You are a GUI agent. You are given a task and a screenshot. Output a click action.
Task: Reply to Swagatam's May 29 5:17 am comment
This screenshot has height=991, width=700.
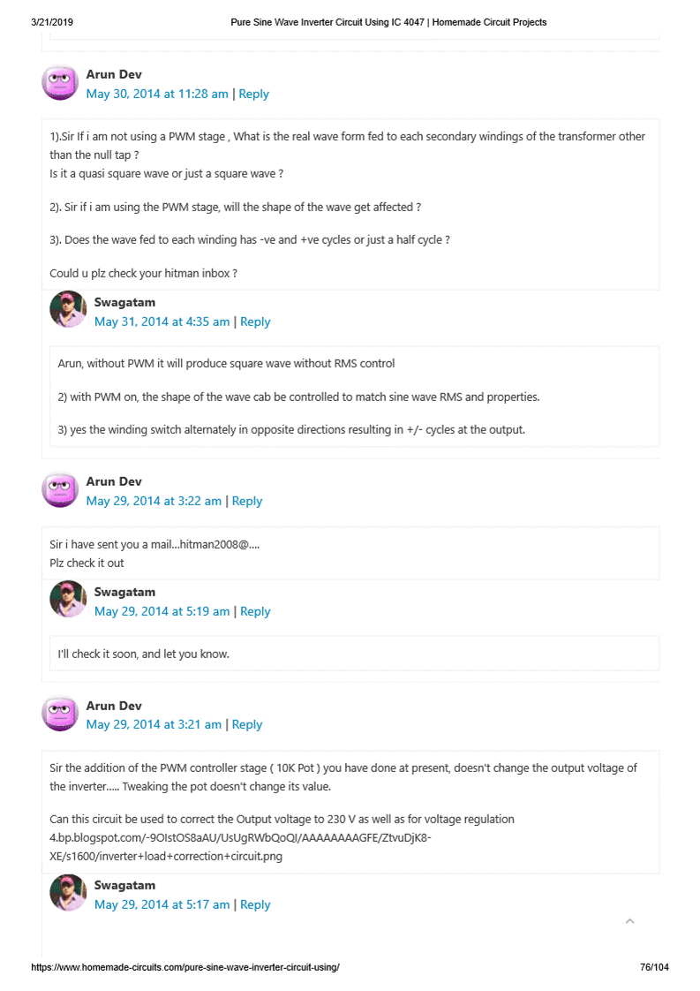click(x=255, y=904)
